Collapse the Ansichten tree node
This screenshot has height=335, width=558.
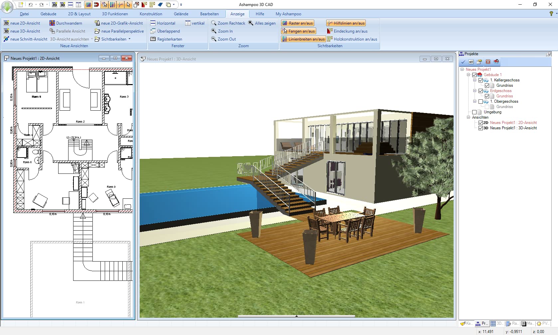coord(468,117)
